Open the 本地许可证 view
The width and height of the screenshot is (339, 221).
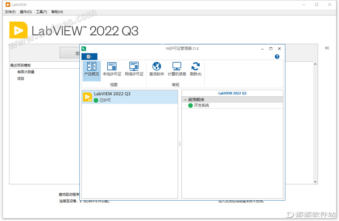pos(112,69)
